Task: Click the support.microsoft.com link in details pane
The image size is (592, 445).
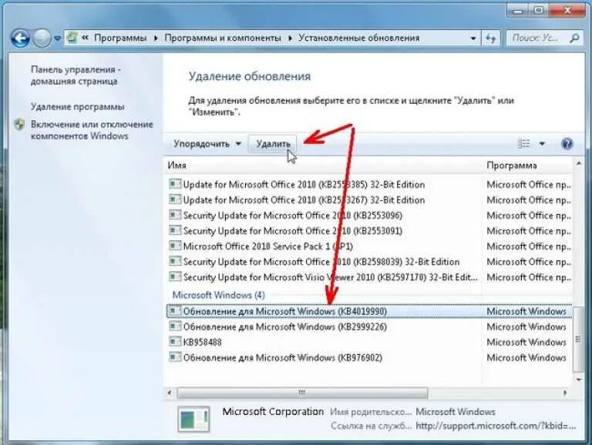Action: (496, 426)
